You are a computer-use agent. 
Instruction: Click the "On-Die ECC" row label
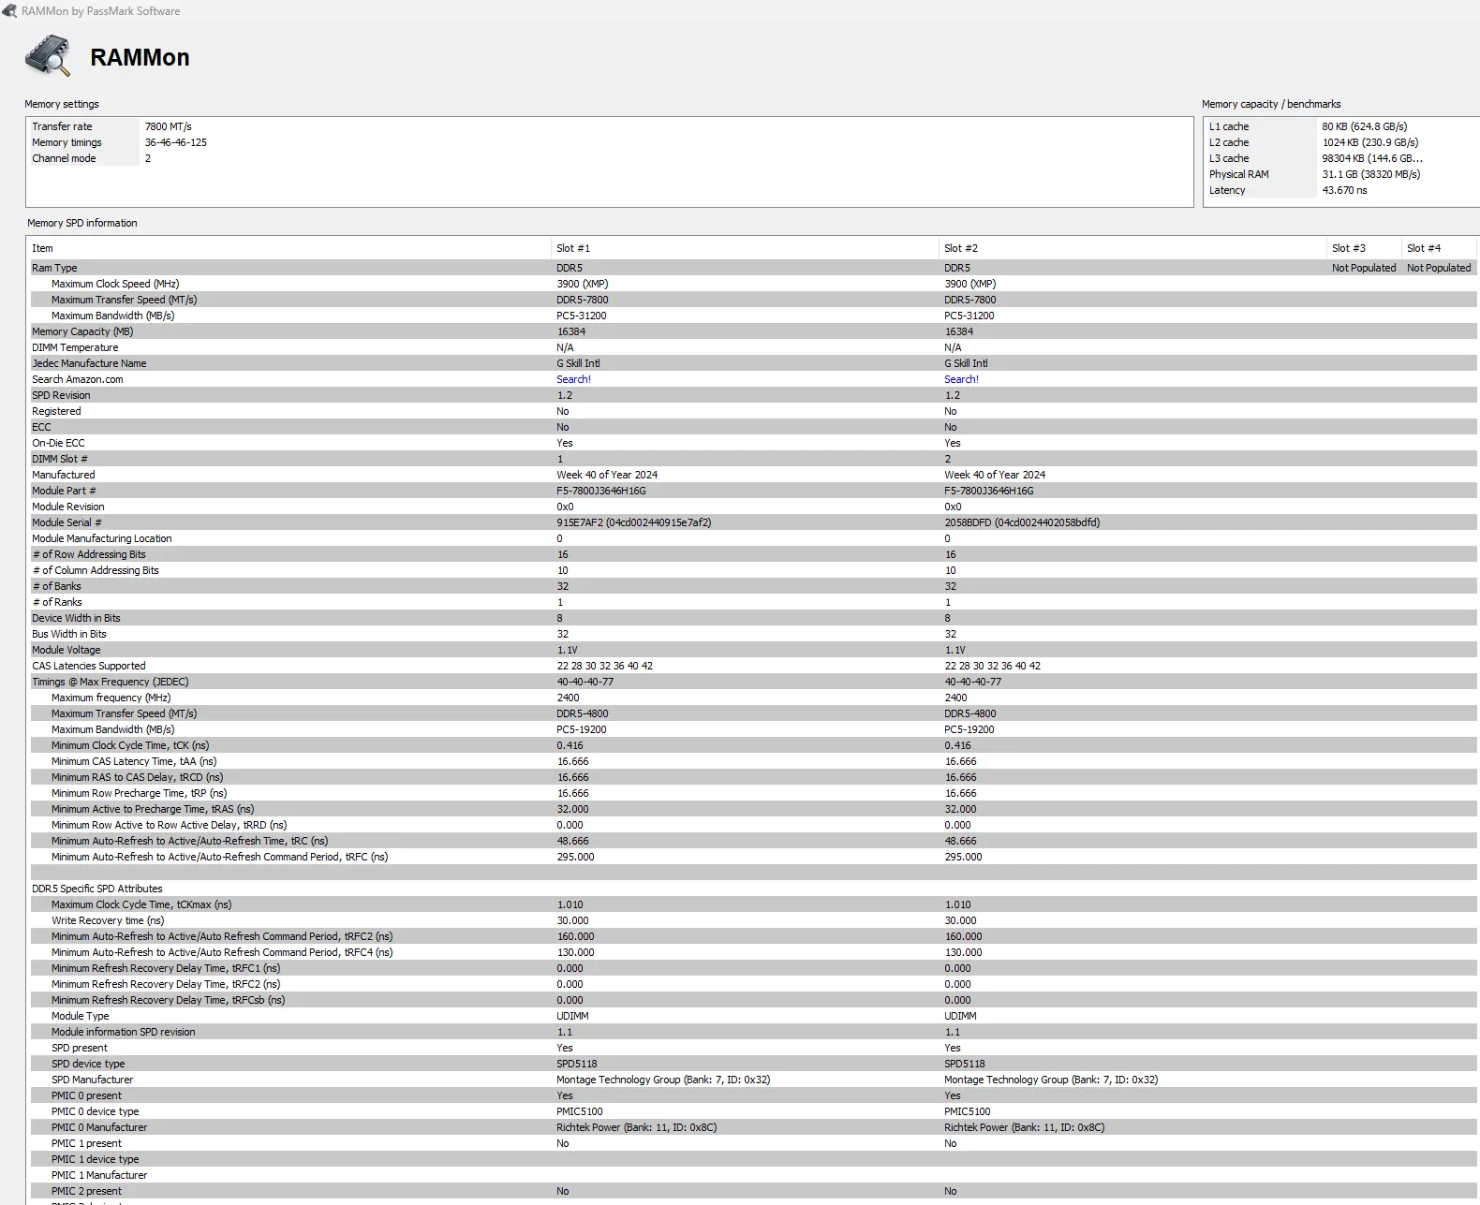(58, 443)
